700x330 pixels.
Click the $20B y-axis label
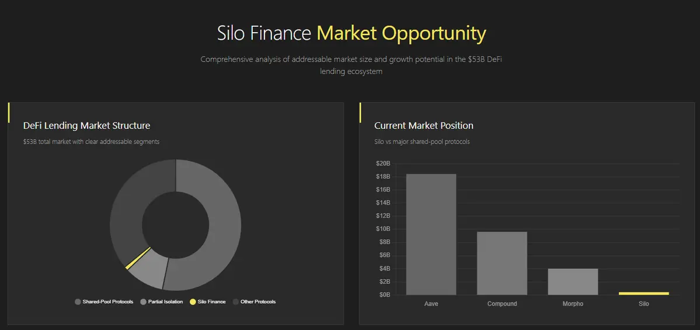[383, 164]
